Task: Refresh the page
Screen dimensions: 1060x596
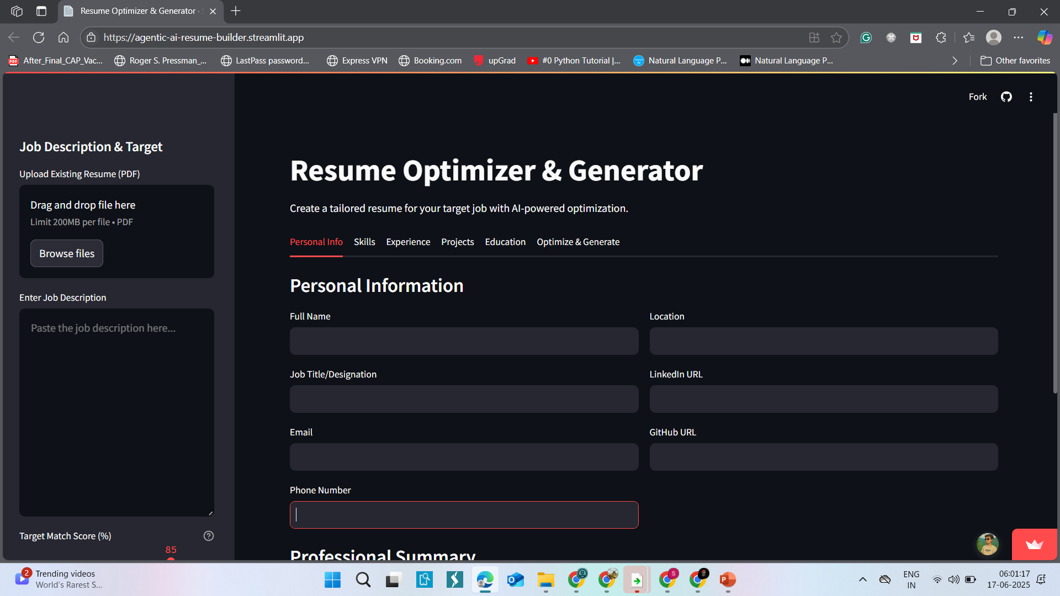Action: 39,38
